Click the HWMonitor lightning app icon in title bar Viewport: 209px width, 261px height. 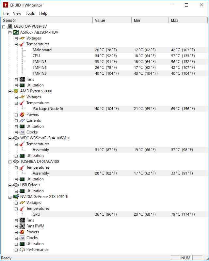6,5
